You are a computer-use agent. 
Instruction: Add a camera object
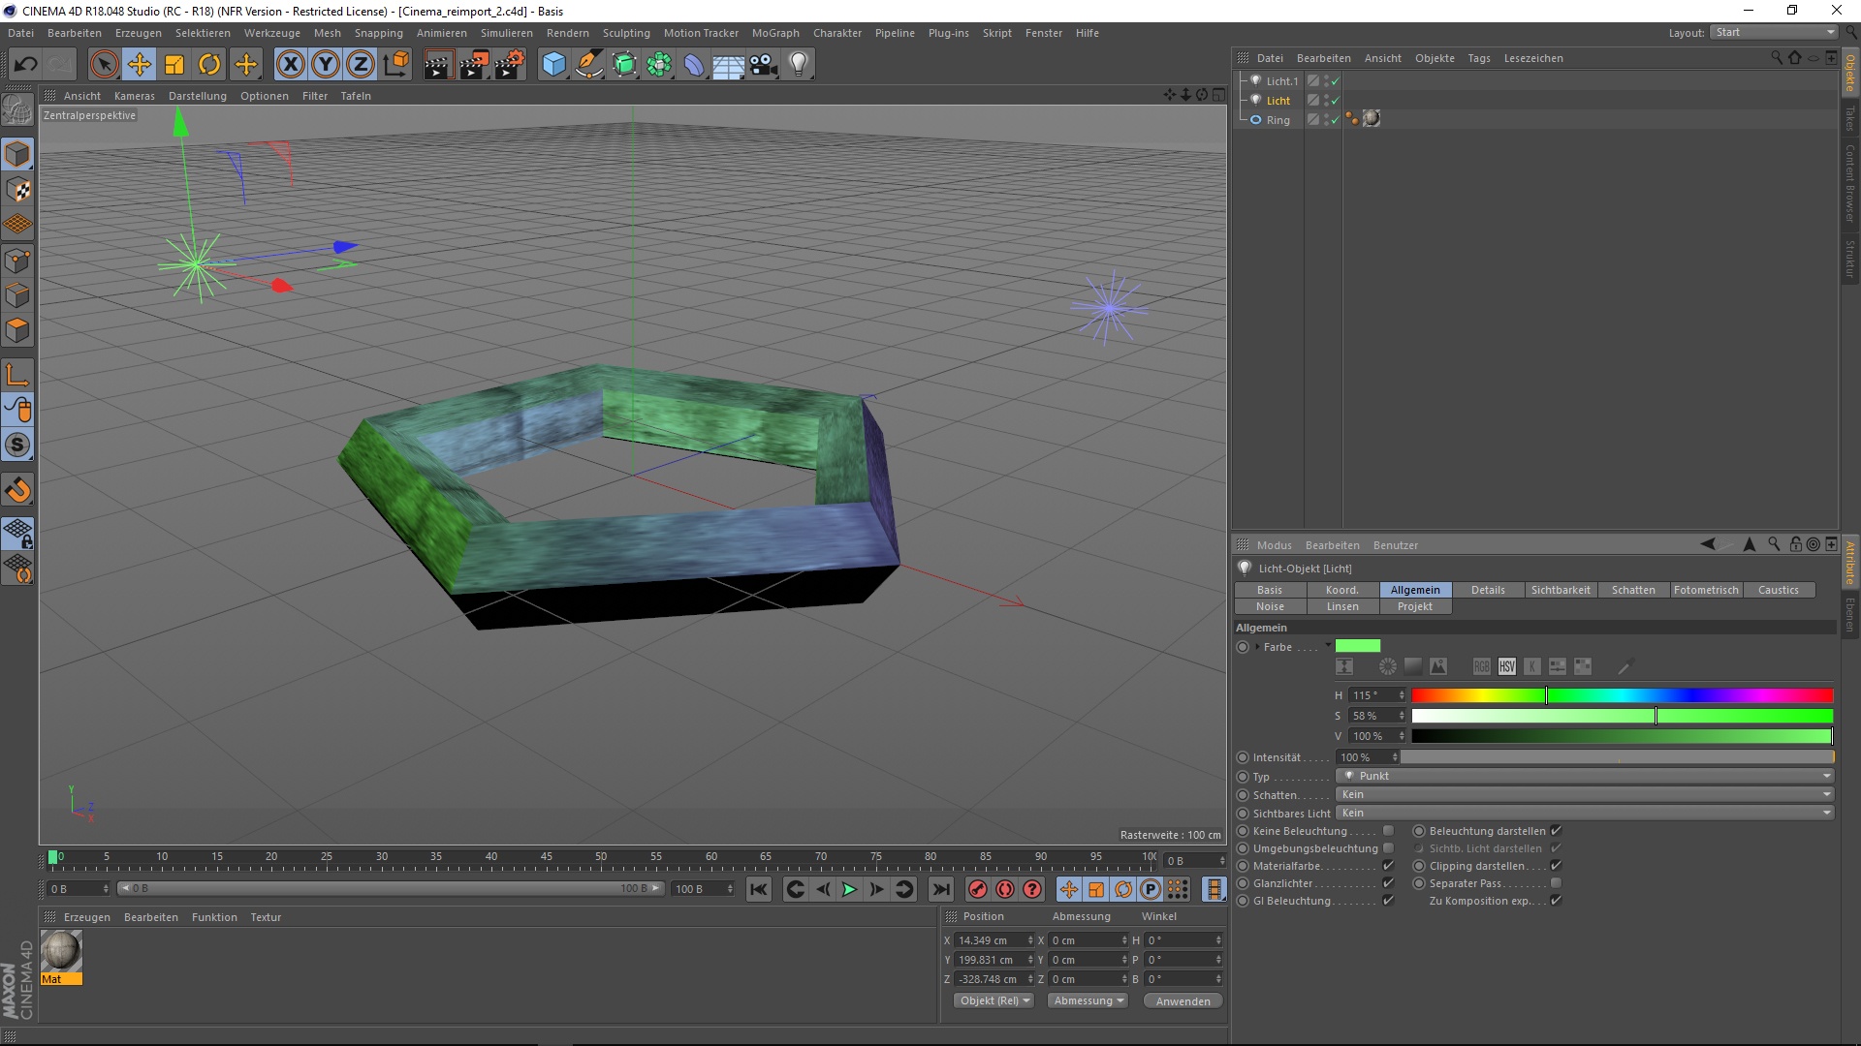pyautogui.click(x=764, y=65)
